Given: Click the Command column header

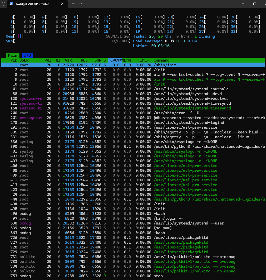Looking at the screenshot, I should tap(161, 60).
